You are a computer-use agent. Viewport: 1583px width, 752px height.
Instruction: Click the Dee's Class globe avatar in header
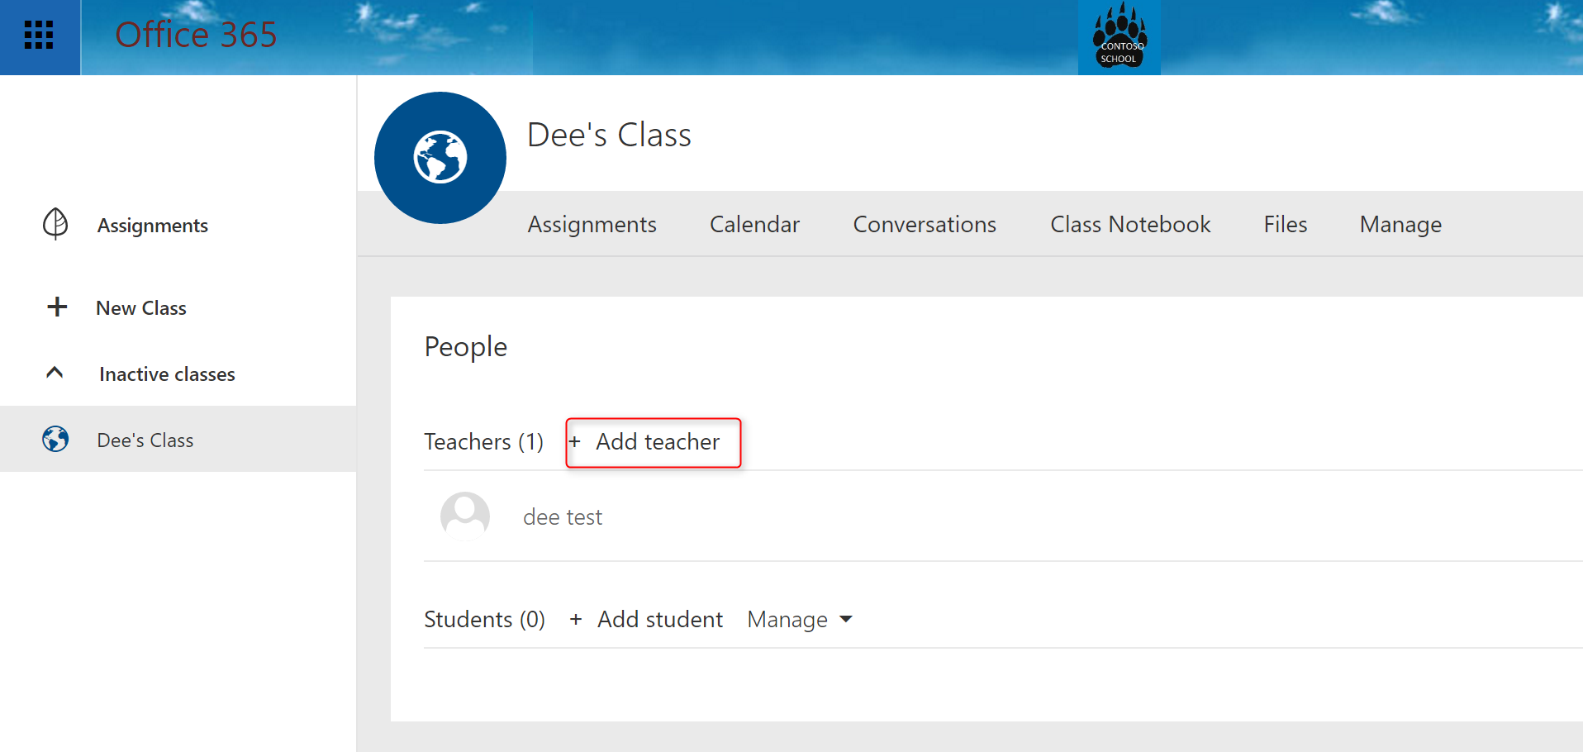tap(440, 158)
